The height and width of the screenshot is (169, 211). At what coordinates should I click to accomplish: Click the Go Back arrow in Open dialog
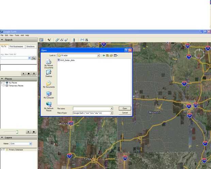[104, 56]
